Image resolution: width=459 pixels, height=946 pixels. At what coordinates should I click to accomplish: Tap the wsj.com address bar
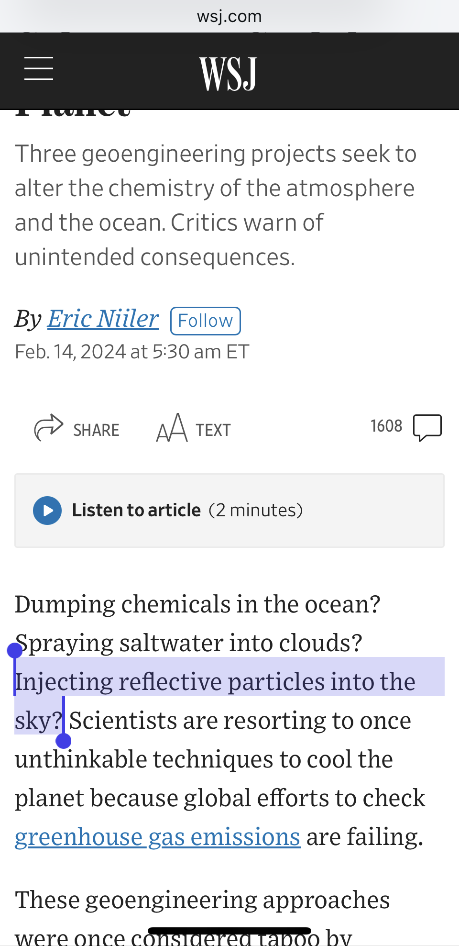point(229,16)
